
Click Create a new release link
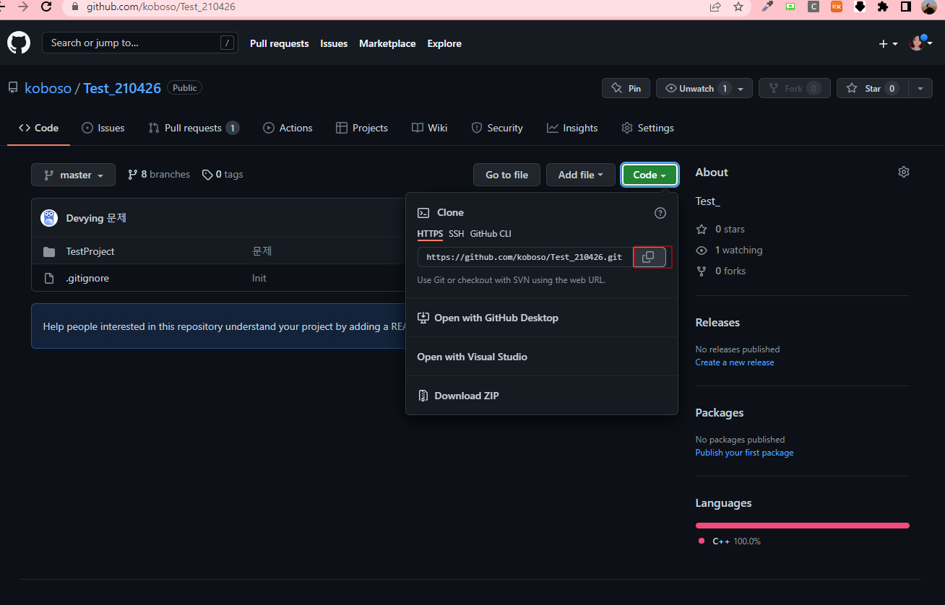735,362
